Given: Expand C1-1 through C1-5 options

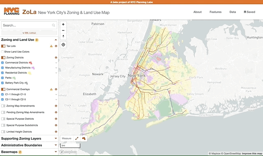Looking at the screenshot, I should click(x=56, y=95).
